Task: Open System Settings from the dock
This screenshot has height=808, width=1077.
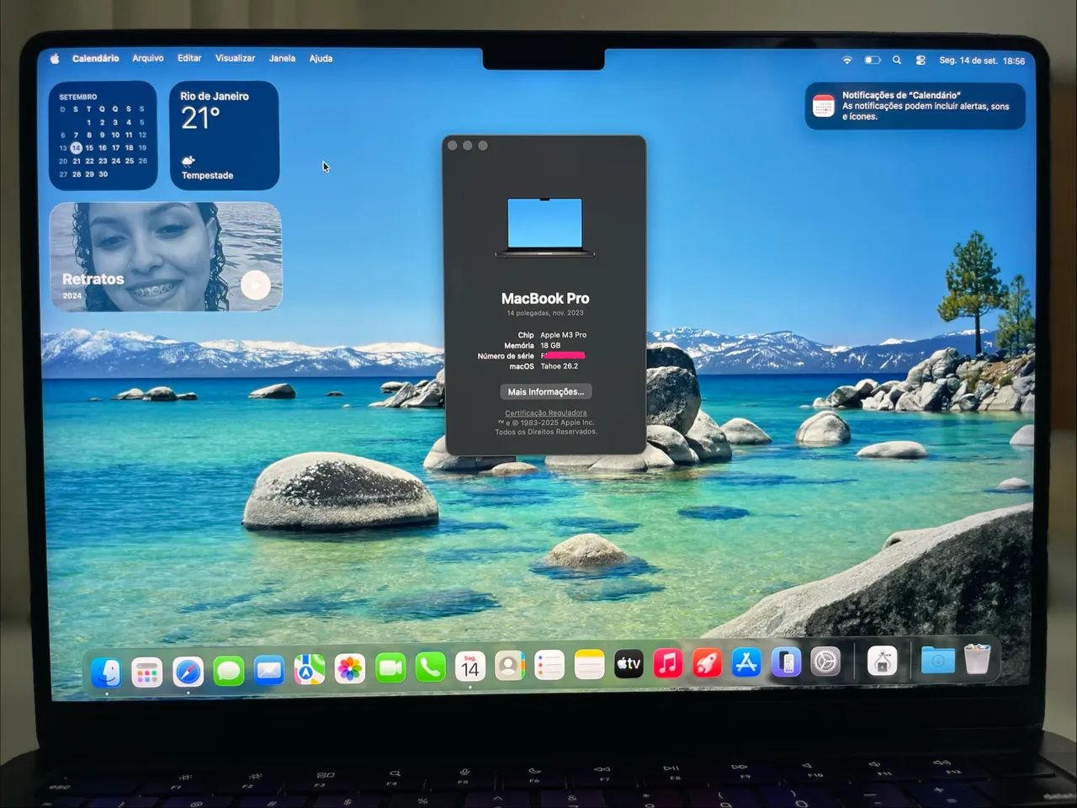Action: (x=825, y=662)
